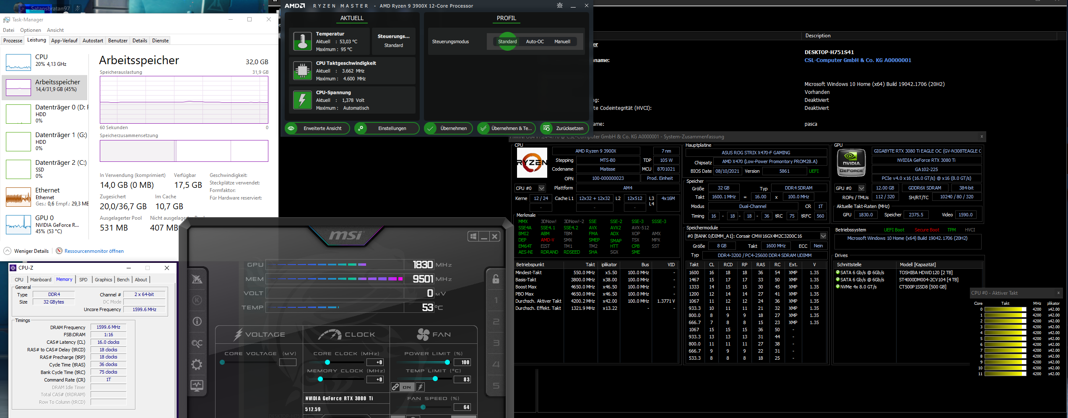
Task: Toggle the ON switch under Temp Limit
Action: (x=407, y=387)
